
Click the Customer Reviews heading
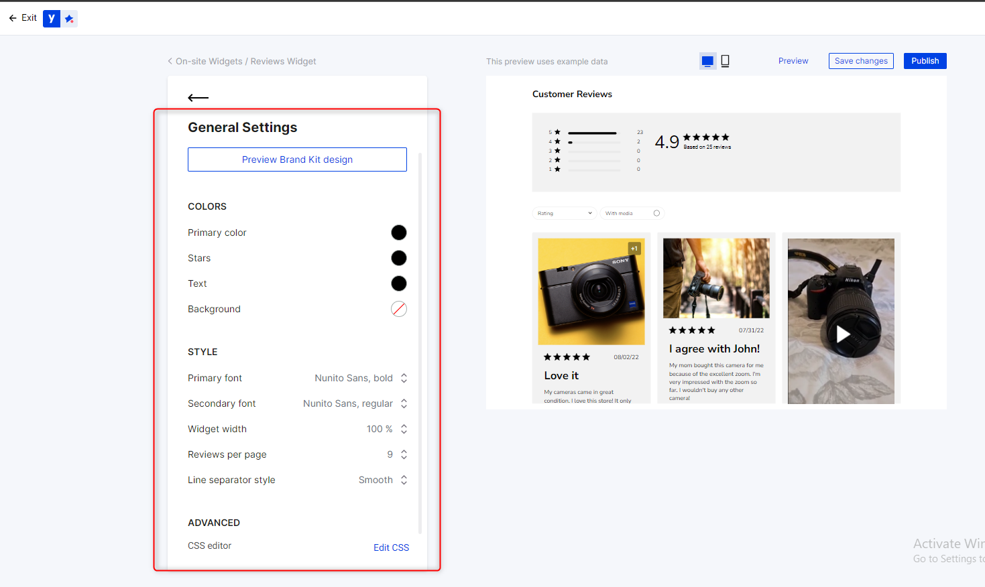[572, 94]
